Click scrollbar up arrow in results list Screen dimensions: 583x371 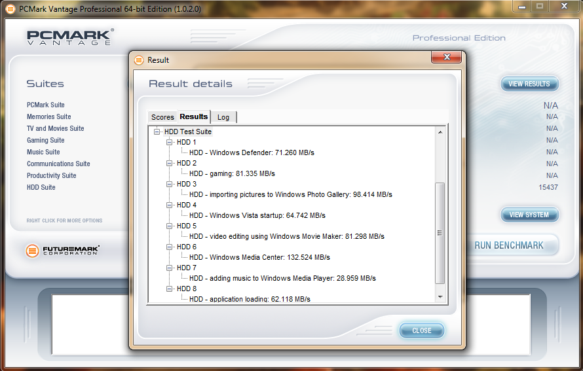click(440, 132)
